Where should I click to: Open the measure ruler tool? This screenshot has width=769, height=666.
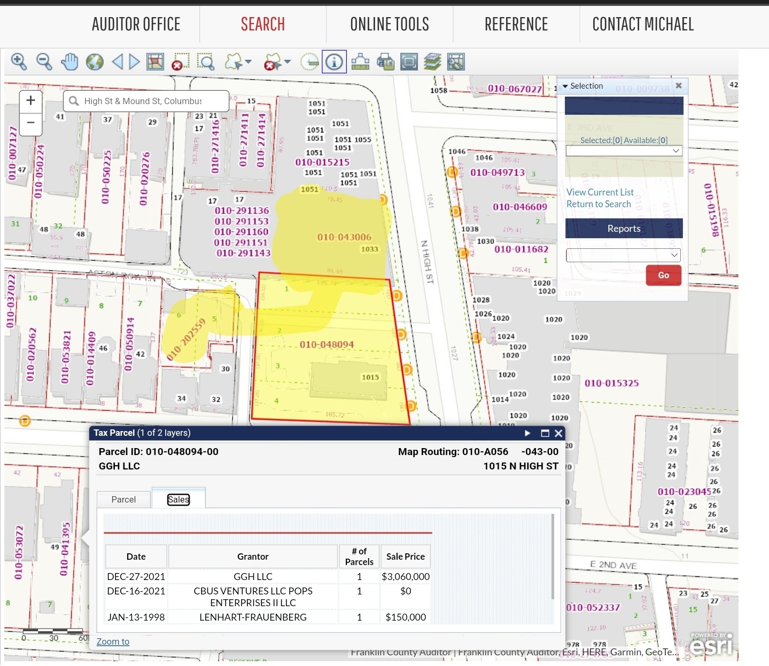tap(360, 62)
